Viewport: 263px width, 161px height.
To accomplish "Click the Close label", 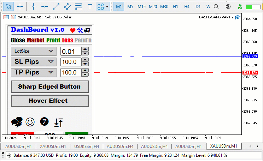I will pyautogui.click(x=18, y=40).
